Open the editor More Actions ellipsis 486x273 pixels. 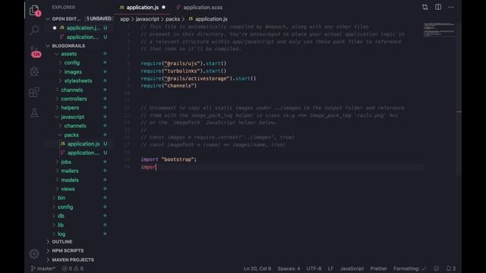pyautogui.click(x=451, y=7)
